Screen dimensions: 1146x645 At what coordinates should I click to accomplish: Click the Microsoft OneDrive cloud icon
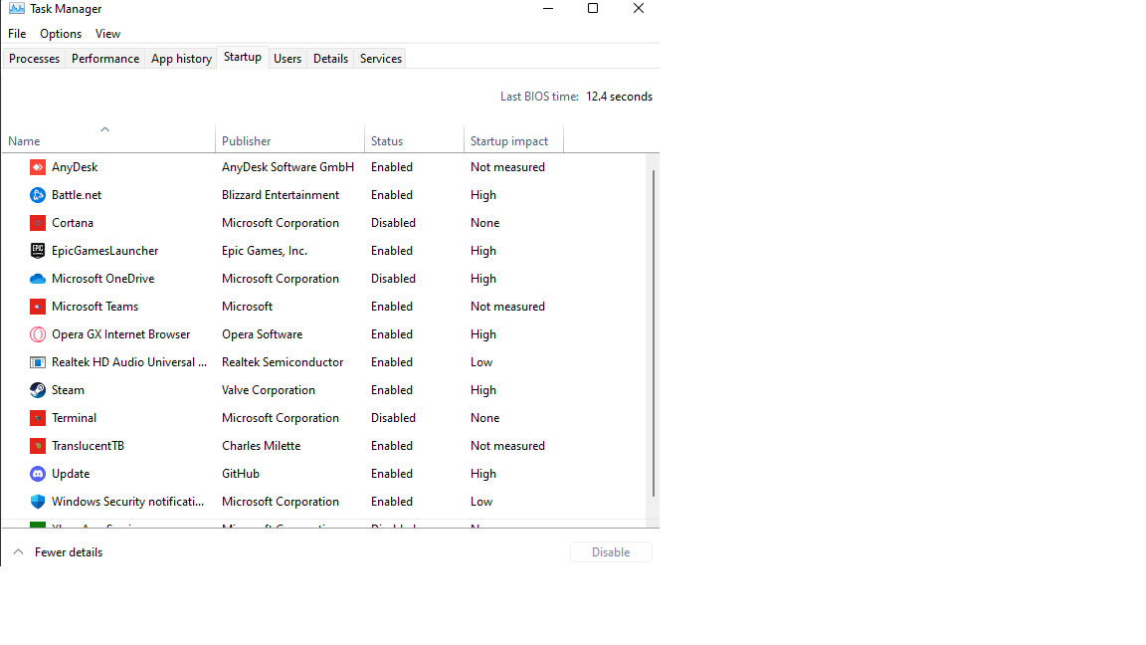click(x=37, y=279)
